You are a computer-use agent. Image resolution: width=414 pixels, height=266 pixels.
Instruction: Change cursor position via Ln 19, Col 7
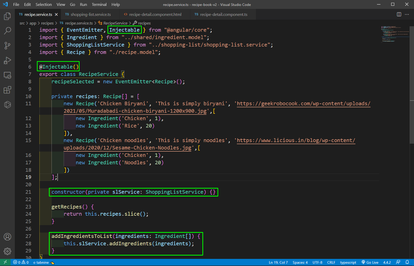coord(278,262)
